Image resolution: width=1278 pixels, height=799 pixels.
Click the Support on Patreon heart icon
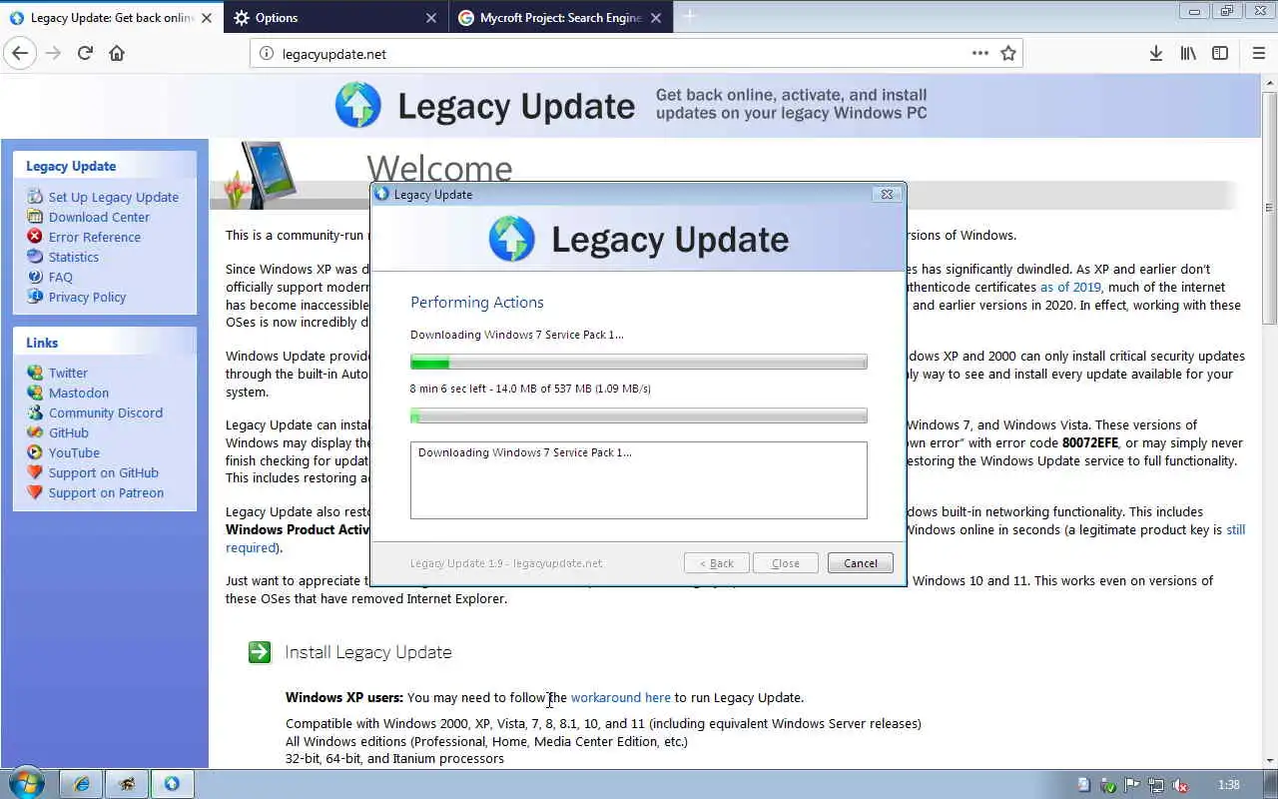click(35, 492)
